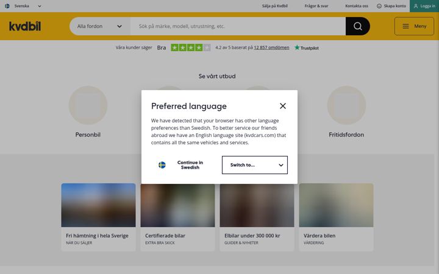Screen dimensions: 439x274
Task: Open Certifierade bilar card
Action: (177, 217)
